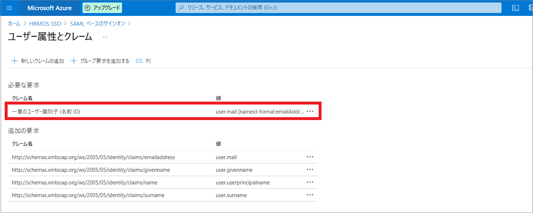Image resolution: width=533 pixels, height=213 pixels.
Task: Open Cloud Shell from top bar
Action: [x=515, y=8]
